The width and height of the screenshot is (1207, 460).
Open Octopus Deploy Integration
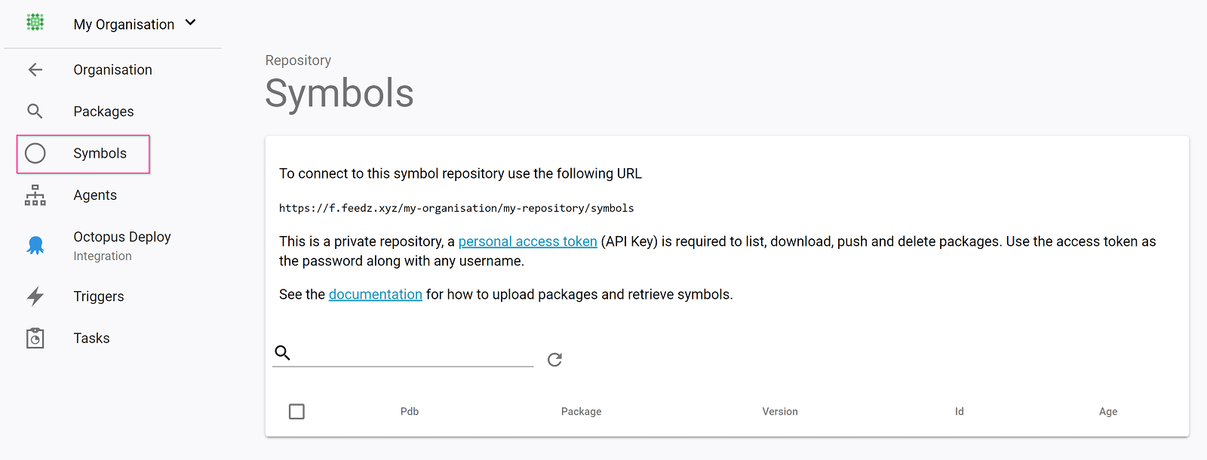[122, 246]
